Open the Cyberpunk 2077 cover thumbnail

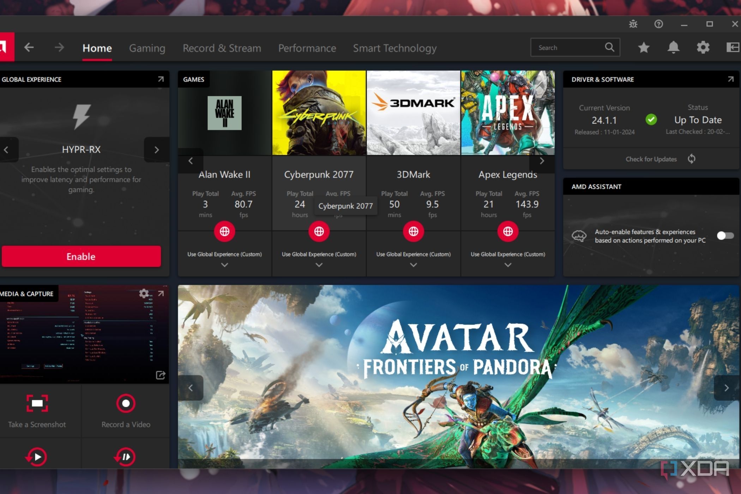point(319,113)
